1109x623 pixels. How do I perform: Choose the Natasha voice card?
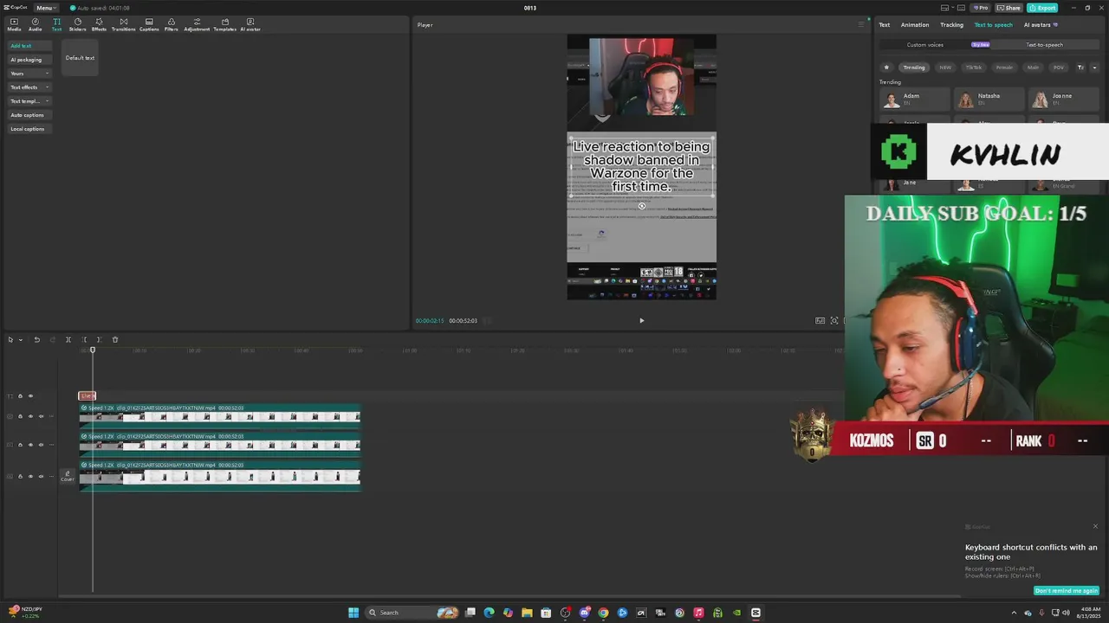[x=989, y=99]
